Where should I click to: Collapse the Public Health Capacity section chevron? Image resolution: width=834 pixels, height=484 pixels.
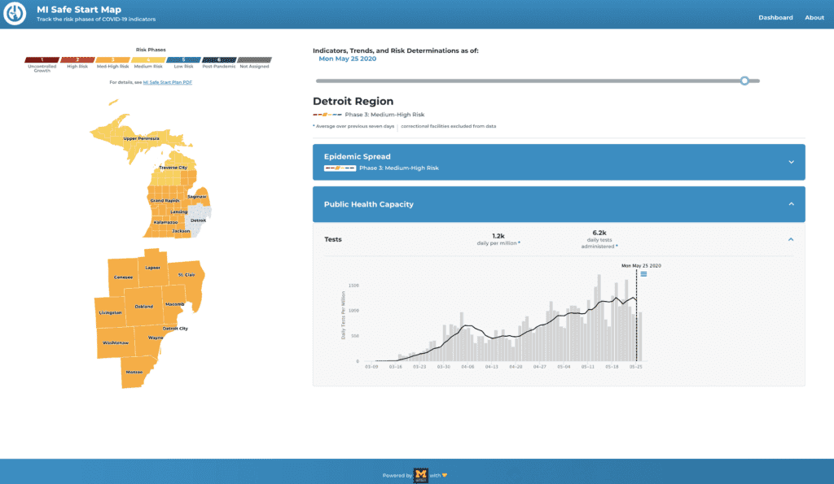791,204
